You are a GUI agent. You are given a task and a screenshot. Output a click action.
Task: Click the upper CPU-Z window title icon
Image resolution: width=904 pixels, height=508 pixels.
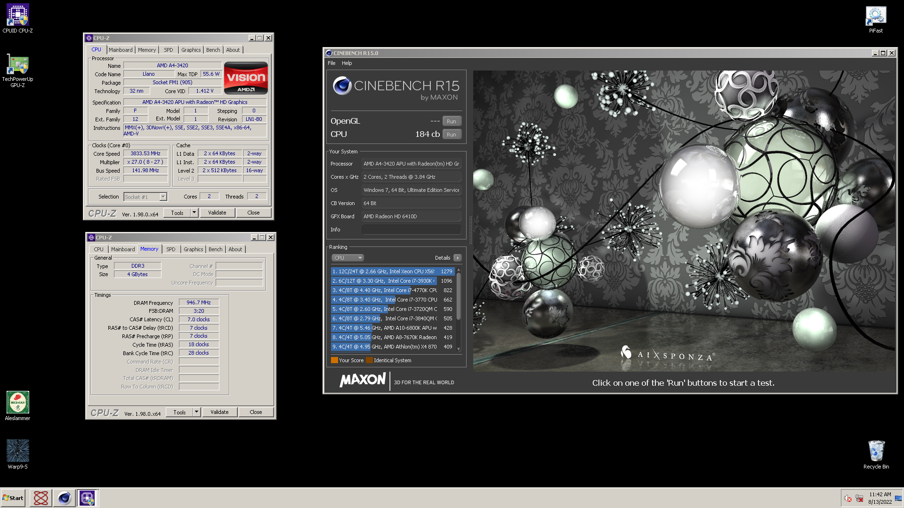tap(89, 38)
